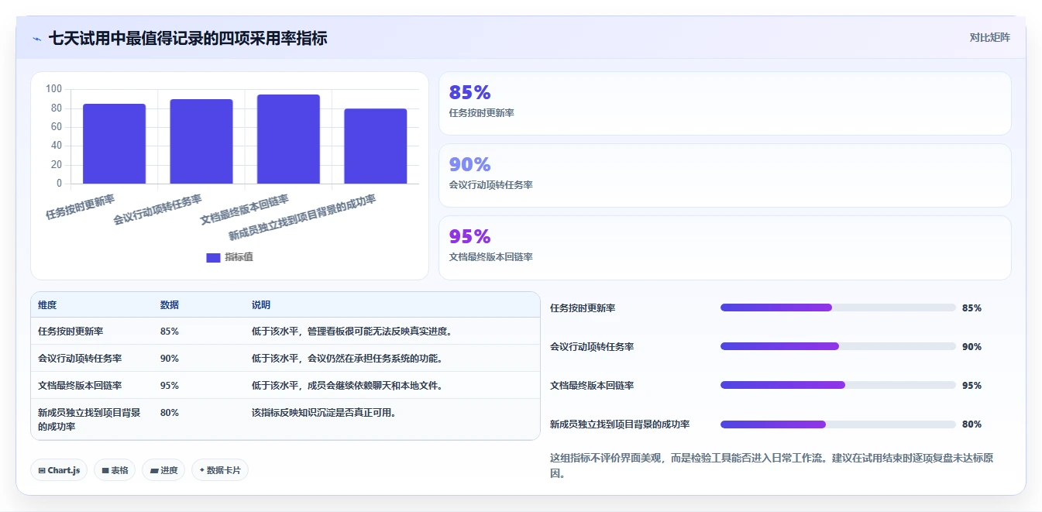1042x512 pixels.
Task: Select table cell 文档最终版本回链率 in 维度 column
Action: (80, 386)
